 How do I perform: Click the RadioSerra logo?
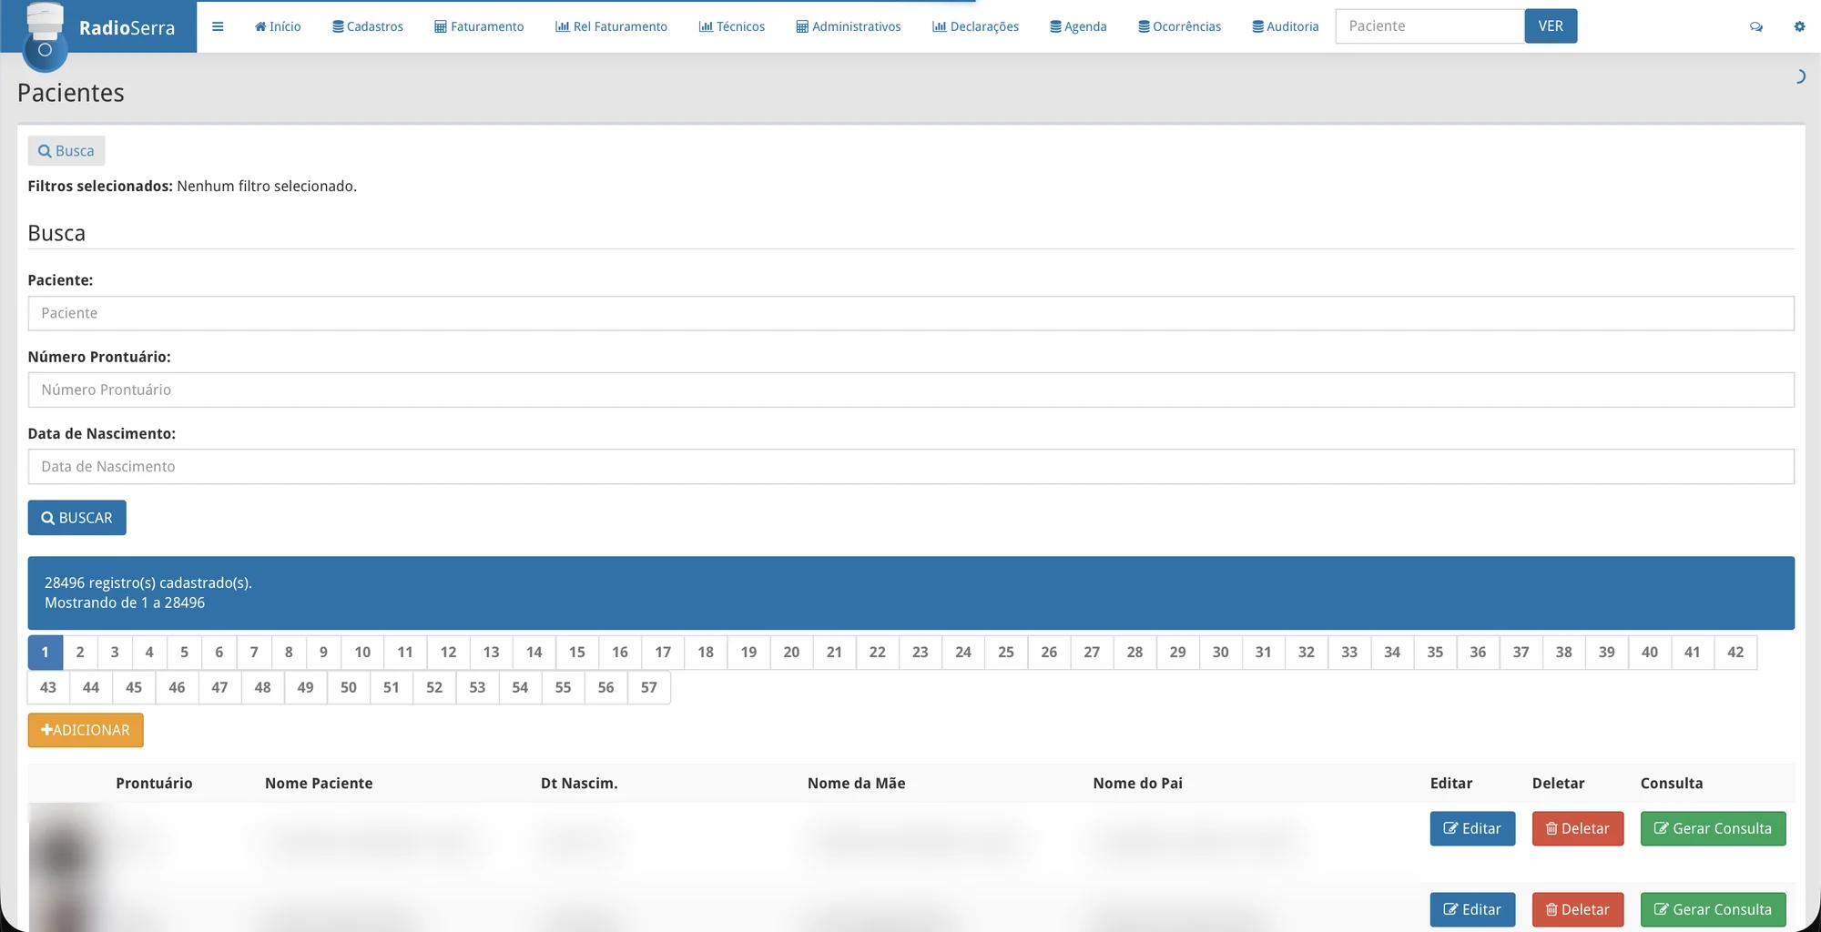[98, 26]
